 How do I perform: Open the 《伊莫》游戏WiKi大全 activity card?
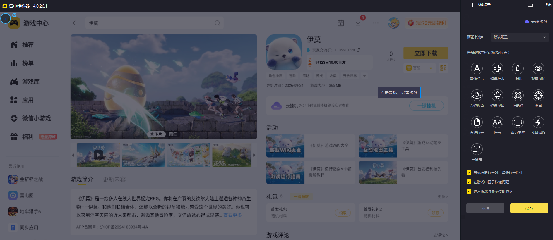311,146
